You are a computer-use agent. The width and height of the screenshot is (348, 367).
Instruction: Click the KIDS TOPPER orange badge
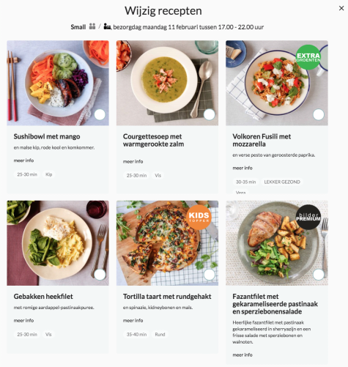tap(199, 217)
